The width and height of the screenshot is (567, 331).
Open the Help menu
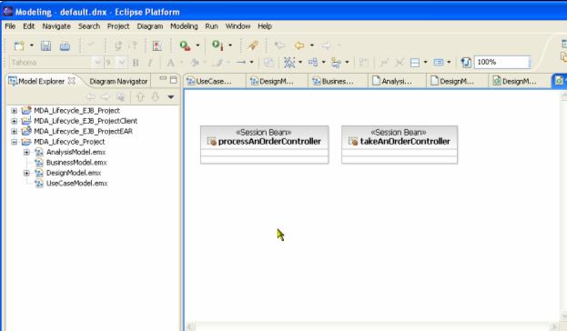[265, 26]
